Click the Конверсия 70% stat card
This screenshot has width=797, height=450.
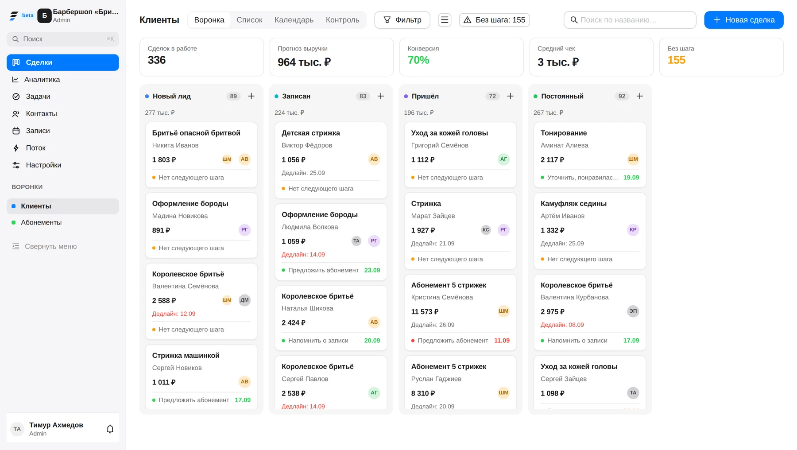coord(461,57)
